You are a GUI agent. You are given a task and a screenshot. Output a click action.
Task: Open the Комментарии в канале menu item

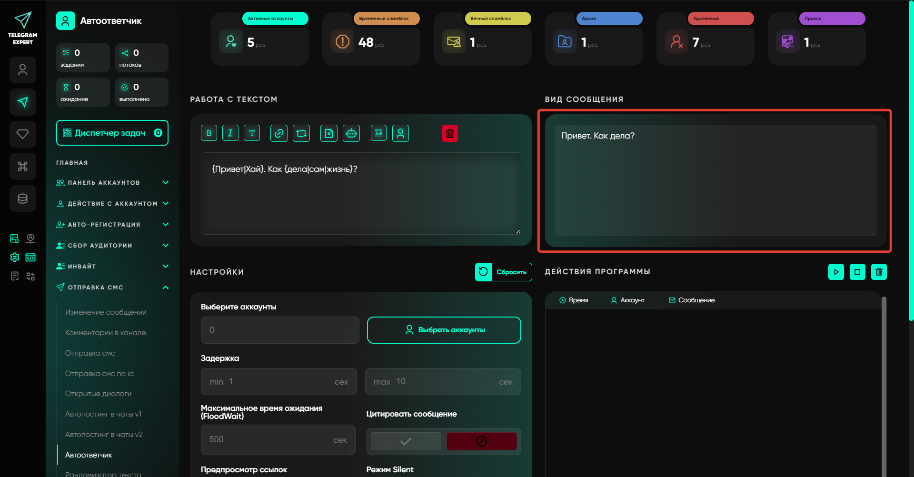[x=106, y=333]
